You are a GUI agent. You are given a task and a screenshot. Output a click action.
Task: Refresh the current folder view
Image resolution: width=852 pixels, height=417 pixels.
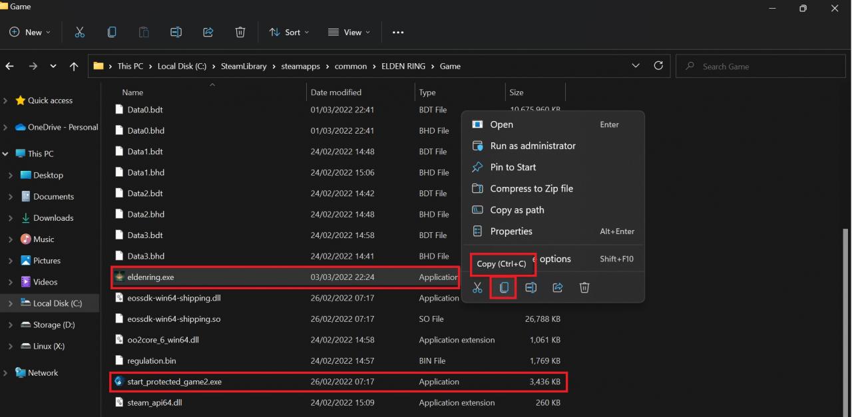[x=658, y=65]
